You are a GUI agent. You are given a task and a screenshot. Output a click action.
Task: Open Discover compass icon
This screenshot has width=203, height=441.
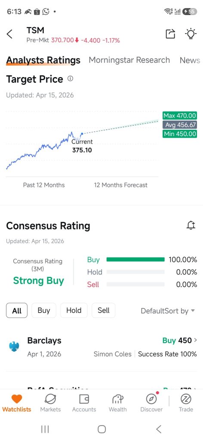(152, 399)
